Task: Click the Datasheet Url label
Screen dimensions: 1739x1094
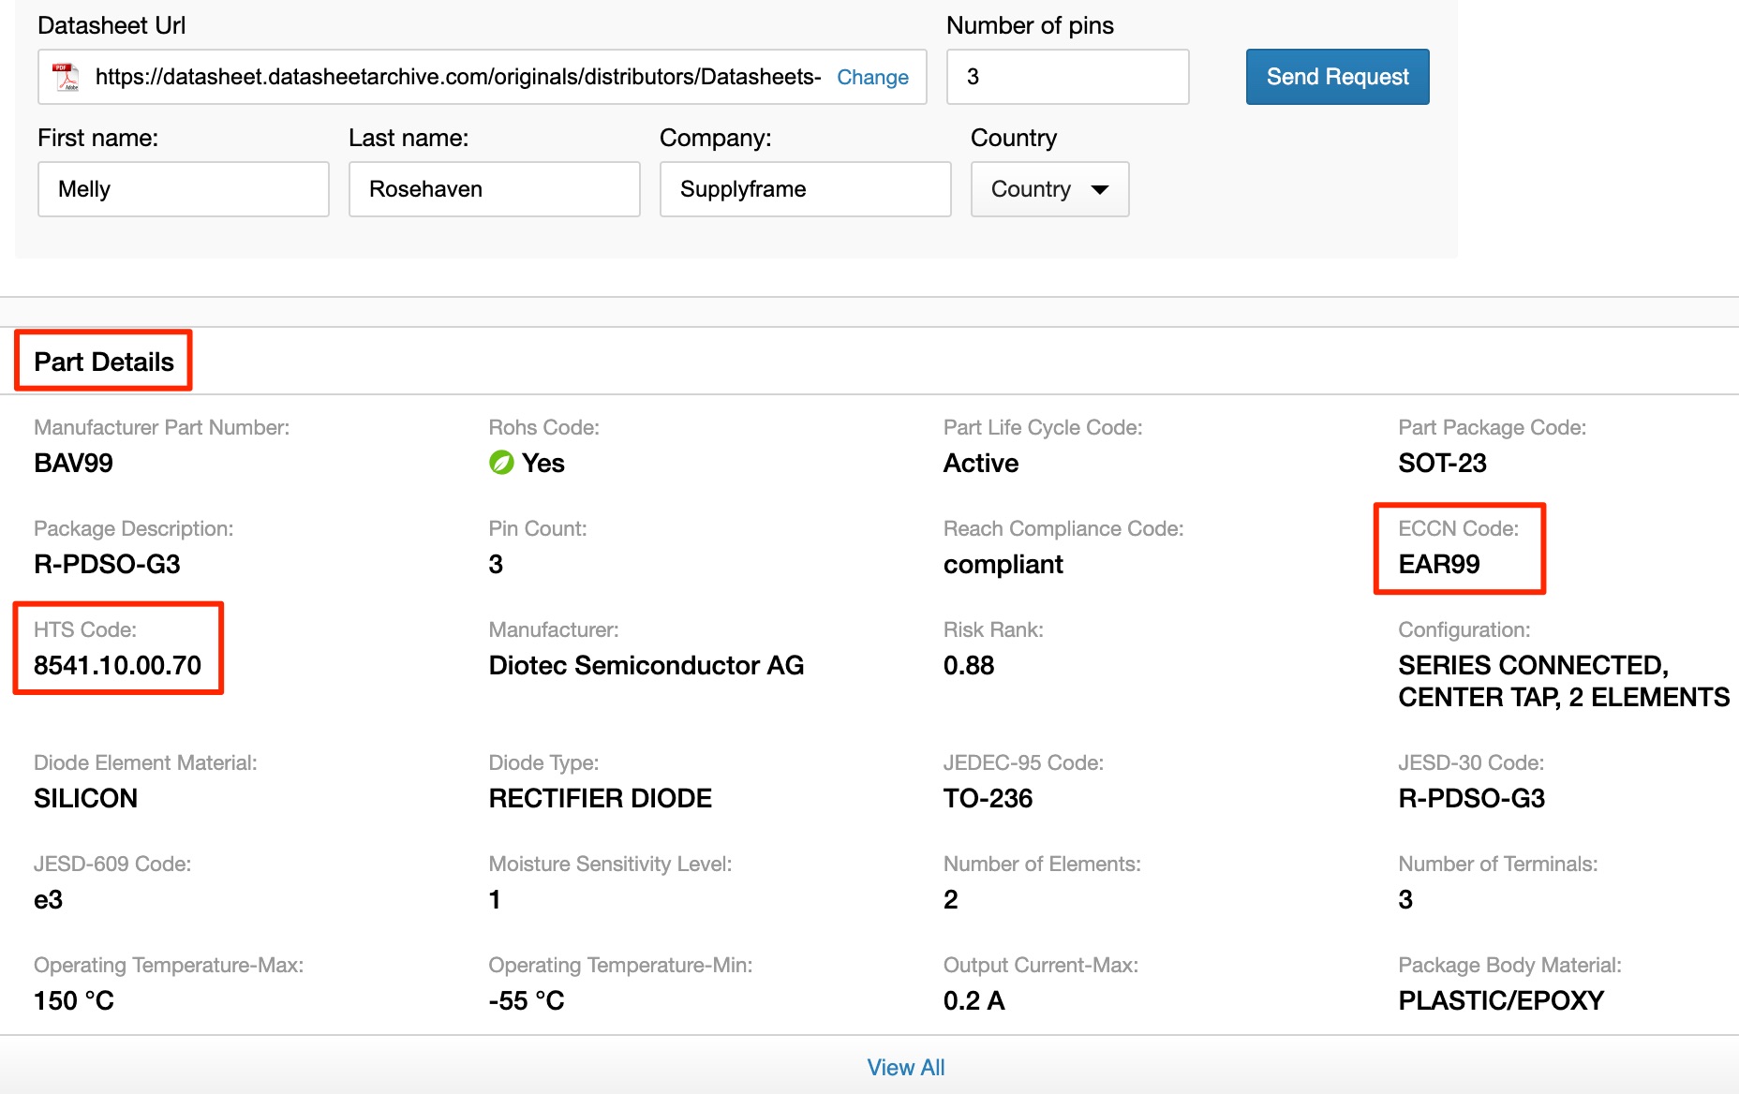Action: click(x=111, y=25)
